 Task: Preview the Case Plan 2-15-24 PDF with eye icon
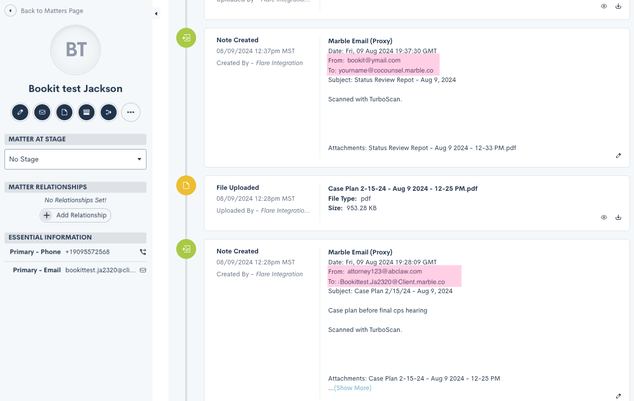click(604, 217)
